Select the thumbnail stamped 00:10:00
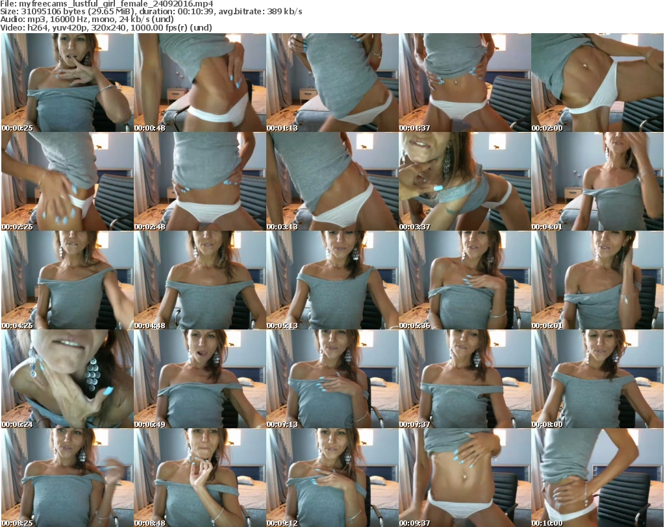The image size is (665, 527). coord(597,478)
